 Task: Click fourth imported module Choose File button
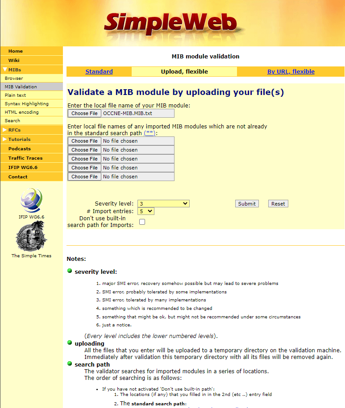[84, 168]
